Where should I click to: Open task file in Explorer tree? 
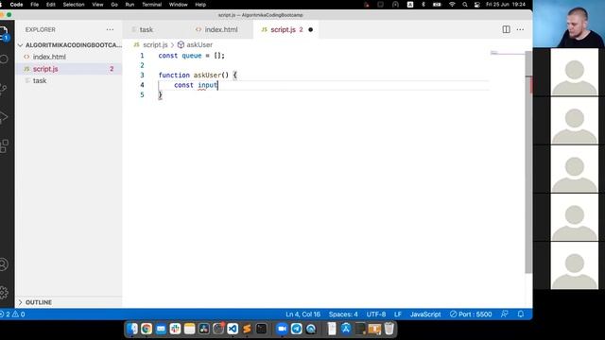click(x=69, y=80)
